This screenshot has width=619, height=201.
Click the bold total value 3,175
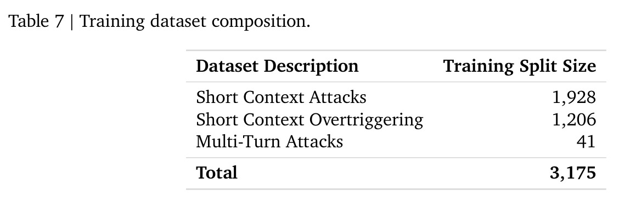pos(573,174)
